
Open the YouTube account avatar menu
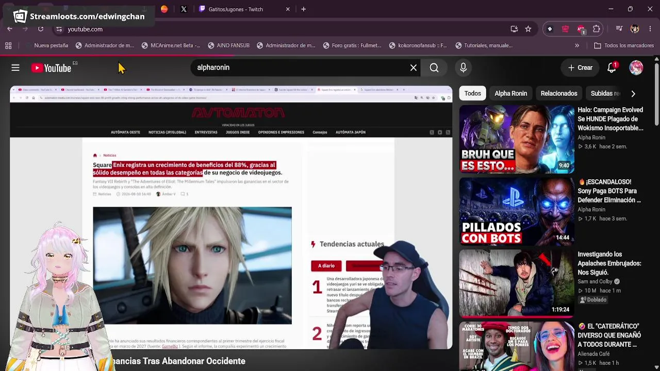tap(636, 68)
